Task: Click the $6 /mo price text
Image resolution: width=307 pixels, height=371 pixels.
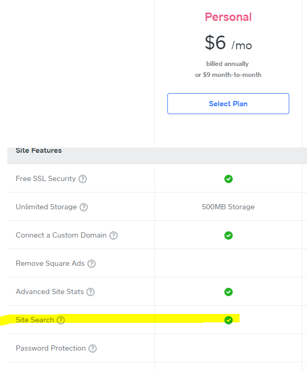Action: point(228,43)
